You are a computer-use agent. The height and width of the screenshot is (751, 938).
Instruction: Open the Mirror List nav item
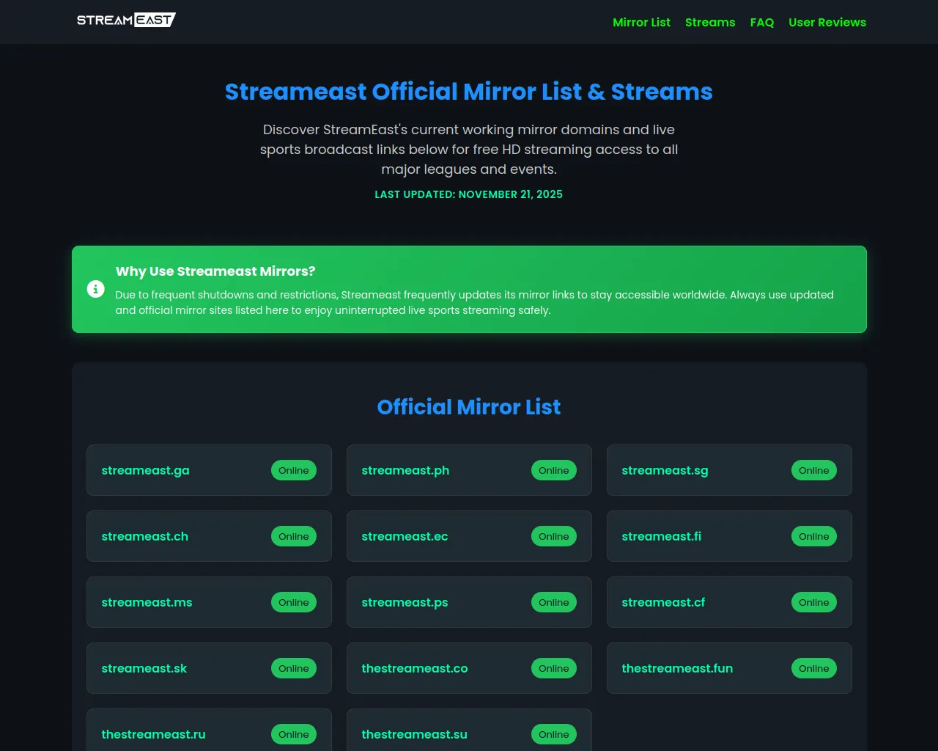(641, 22)
